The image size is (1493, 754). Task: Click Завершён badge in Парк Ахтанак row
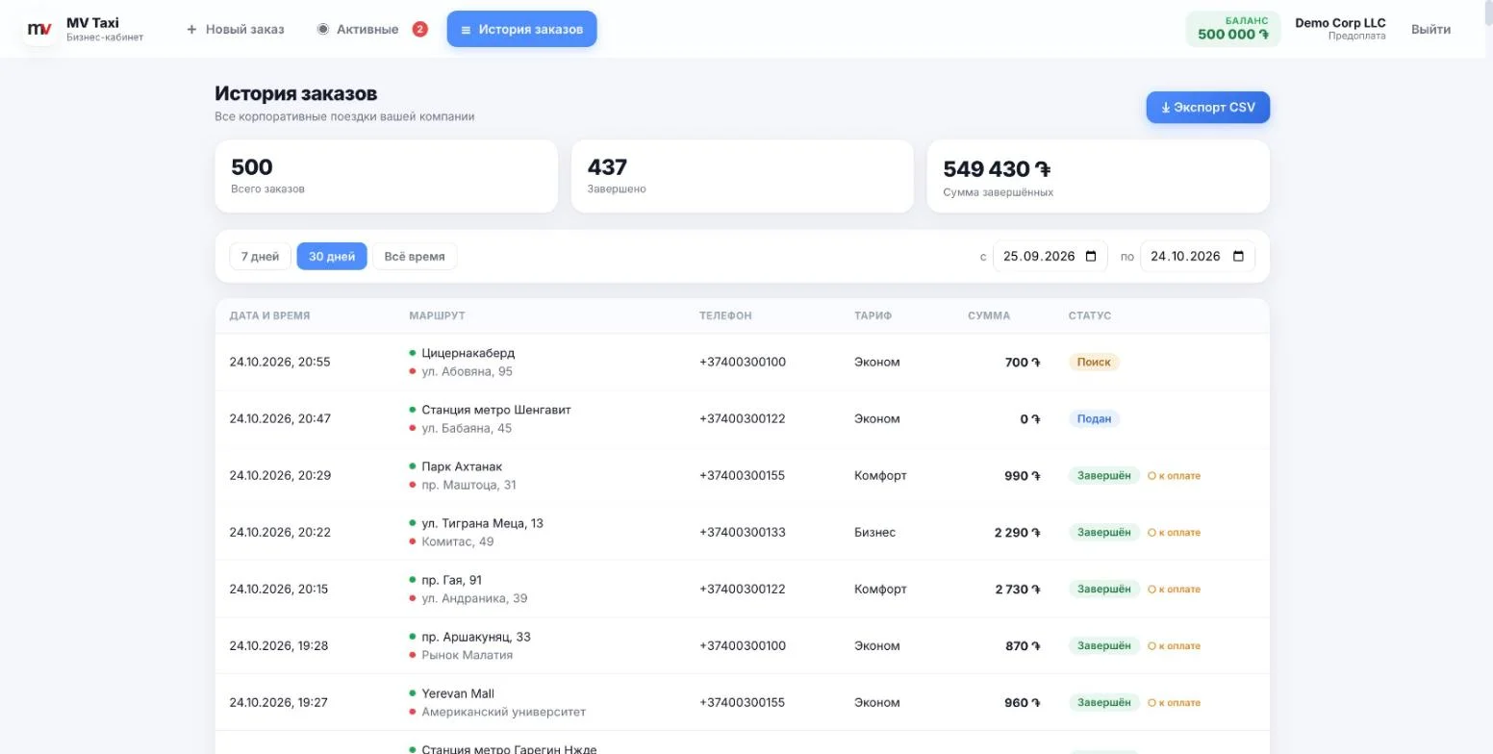click(1103, 476)
